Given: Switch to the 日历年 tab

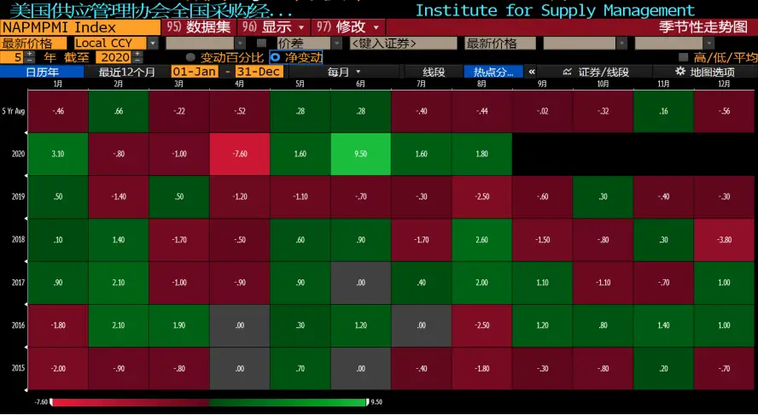Looking at the screenshot, I should [x=42, y=72].
